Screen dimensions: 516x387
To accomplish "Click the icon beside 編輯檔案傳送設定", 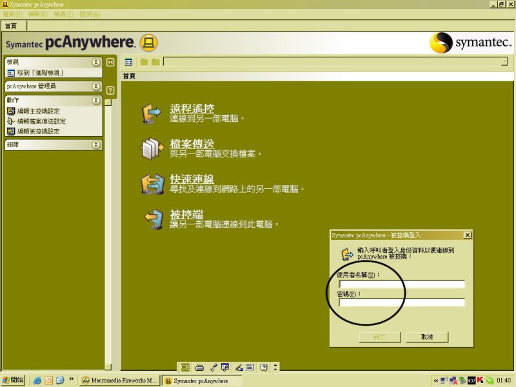I will pos(11,121).
